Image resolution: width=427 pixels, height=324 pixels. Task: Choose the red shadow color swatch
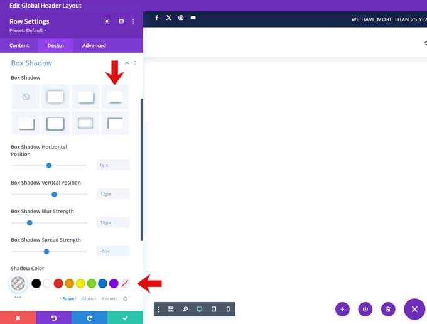[x=58, y=283]
